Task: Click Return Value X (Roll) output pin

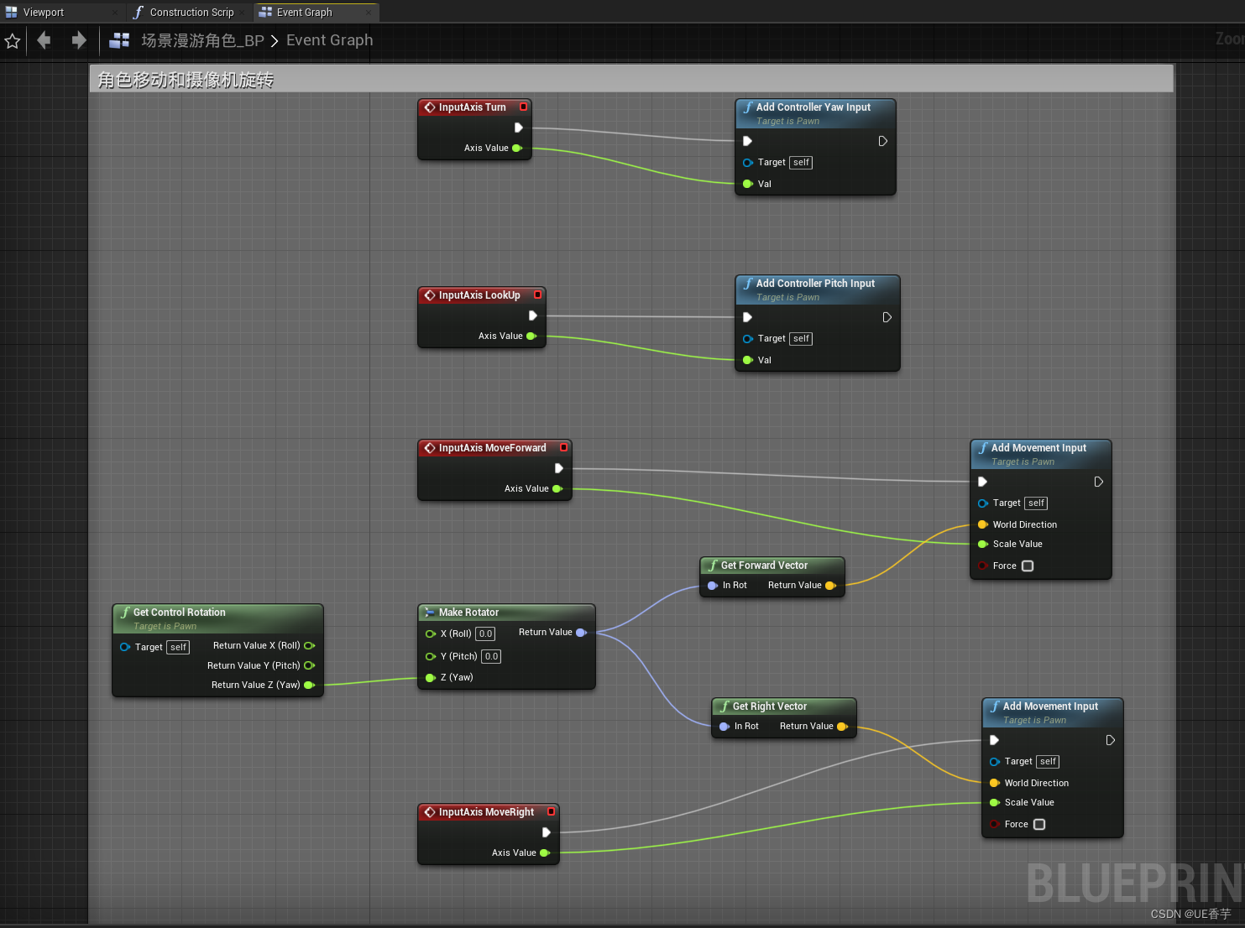Action: pos(309,646)
